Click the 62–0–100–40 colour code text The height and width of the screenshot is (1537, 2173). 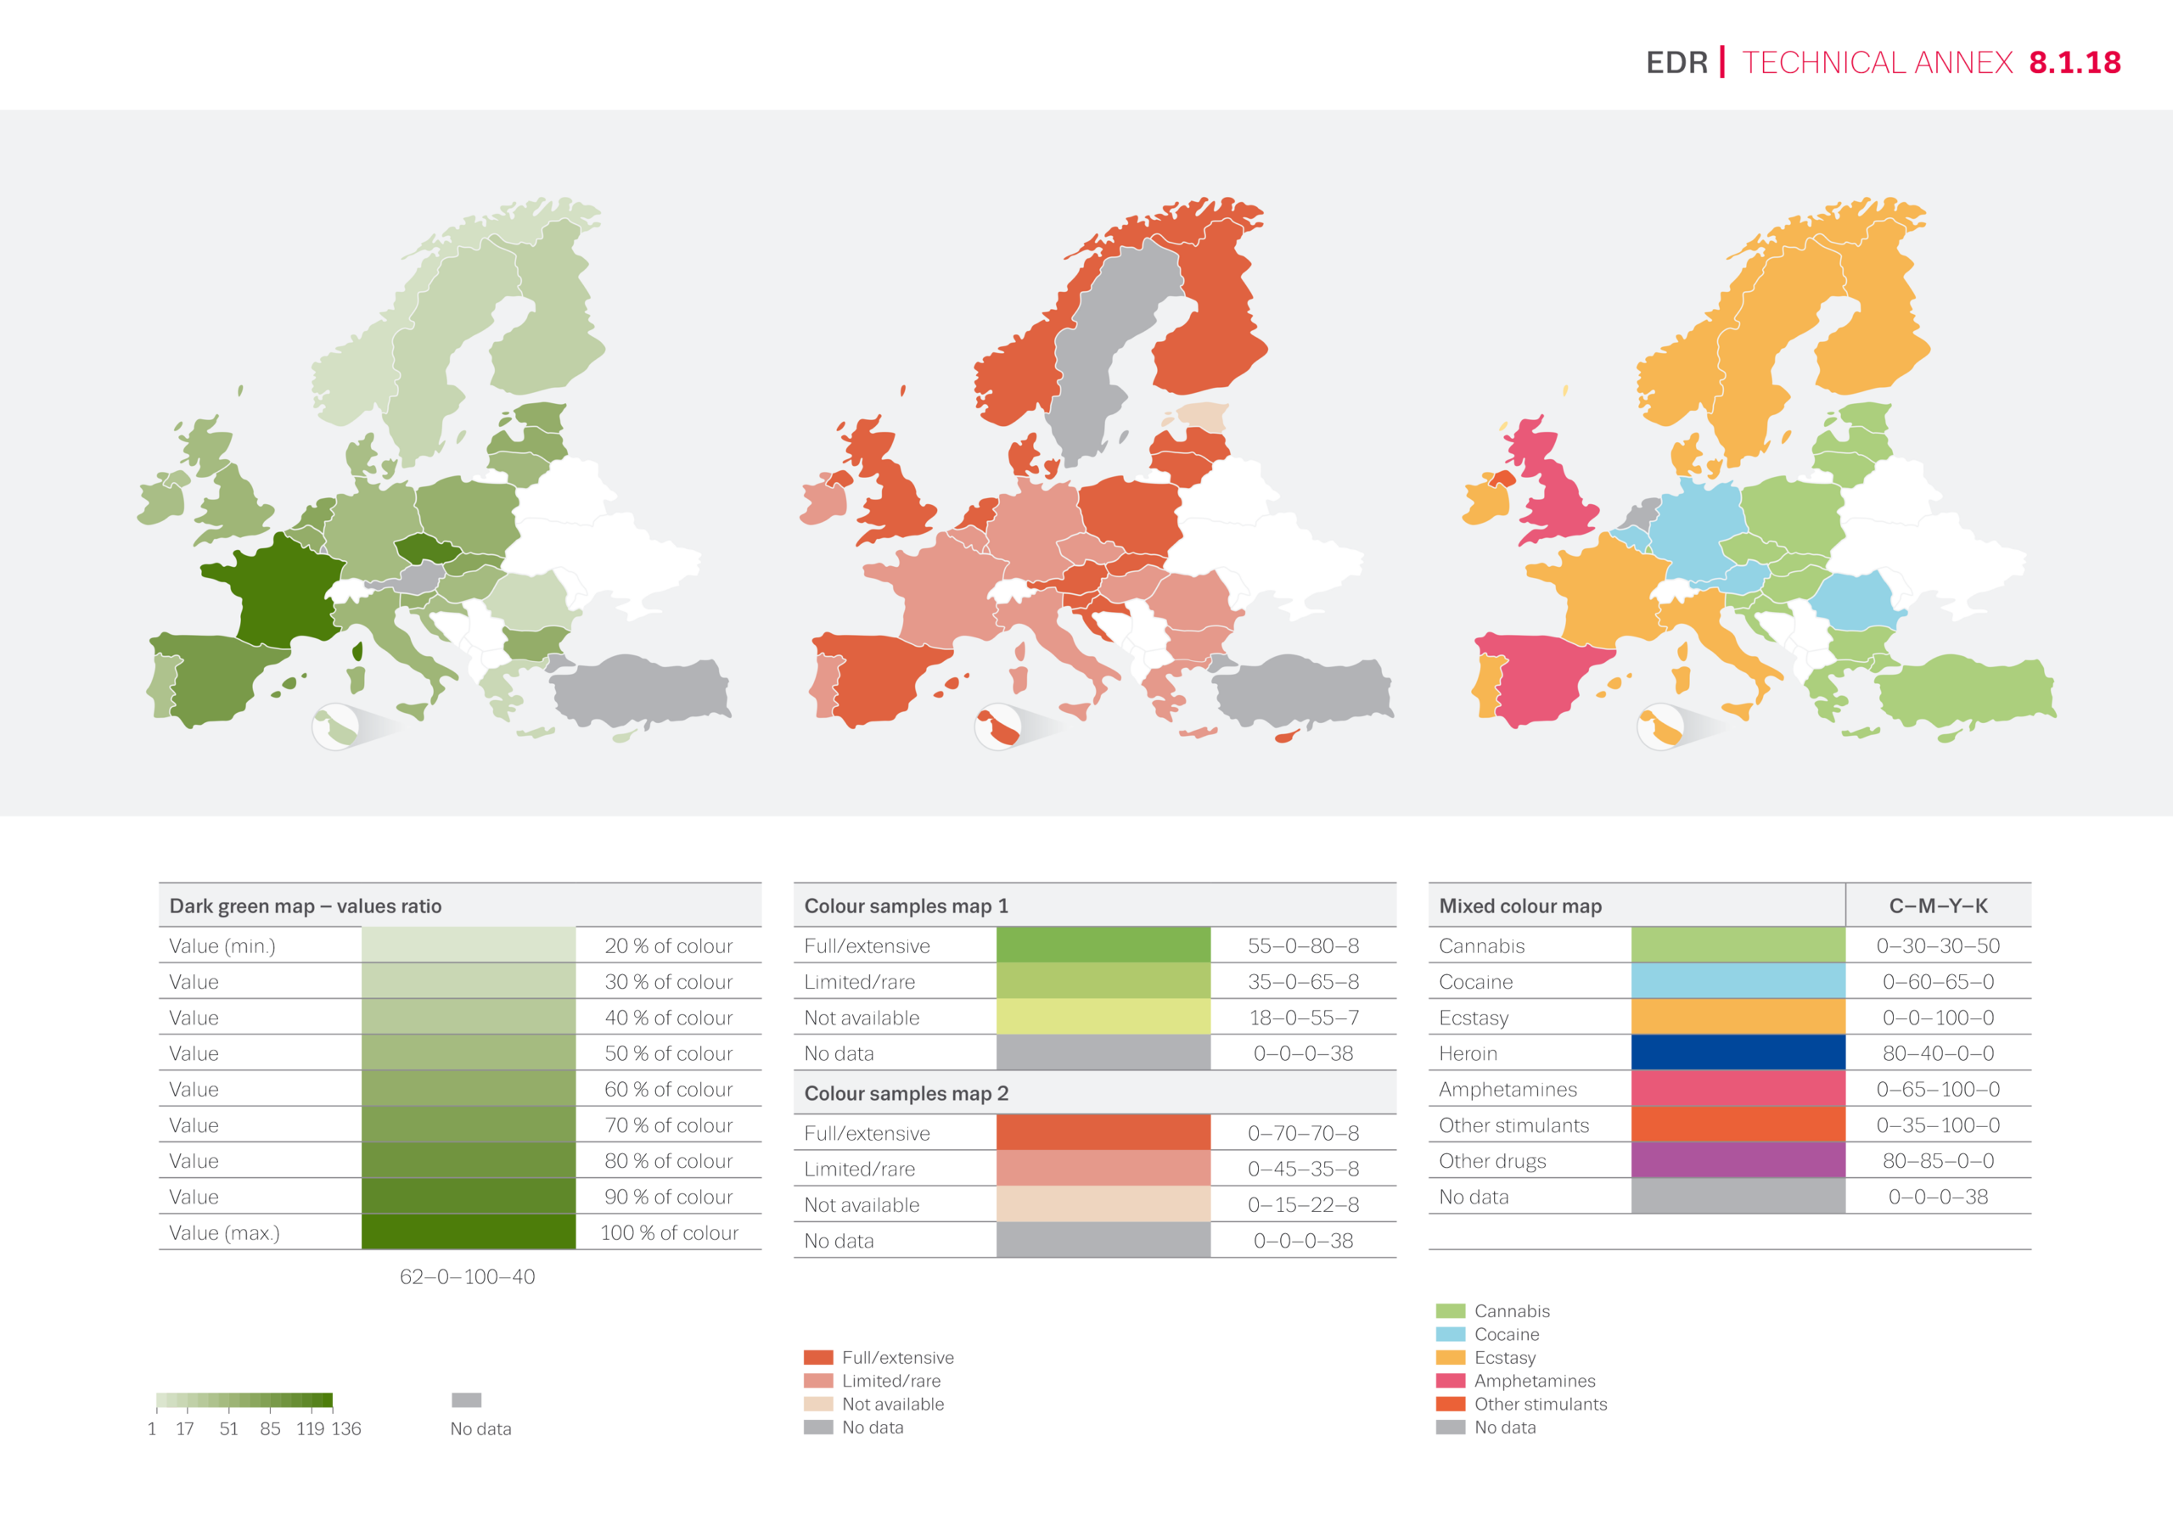click(x=467, y=1276)
